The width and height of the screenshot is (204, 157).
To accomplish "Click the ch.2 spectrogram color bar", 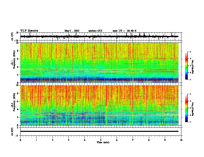I will pos(186,108).
